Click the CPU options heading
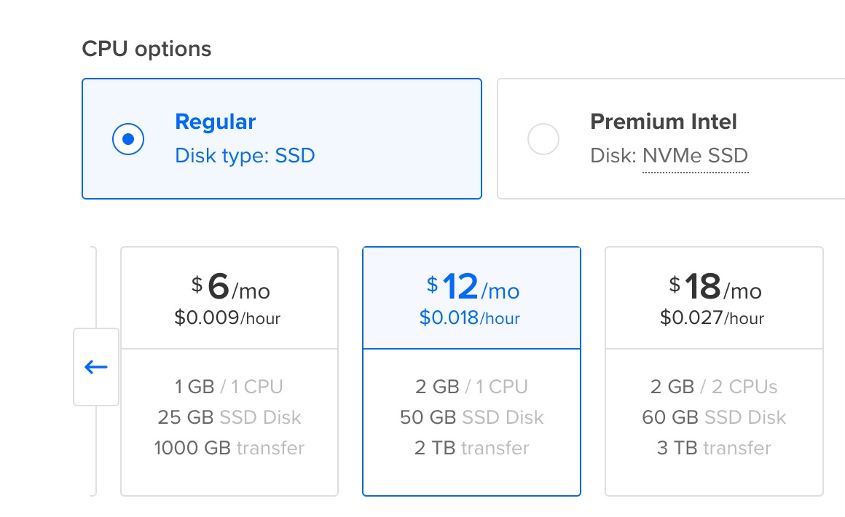845x517 pixels. pyautogui.click(x=146, y=49)
